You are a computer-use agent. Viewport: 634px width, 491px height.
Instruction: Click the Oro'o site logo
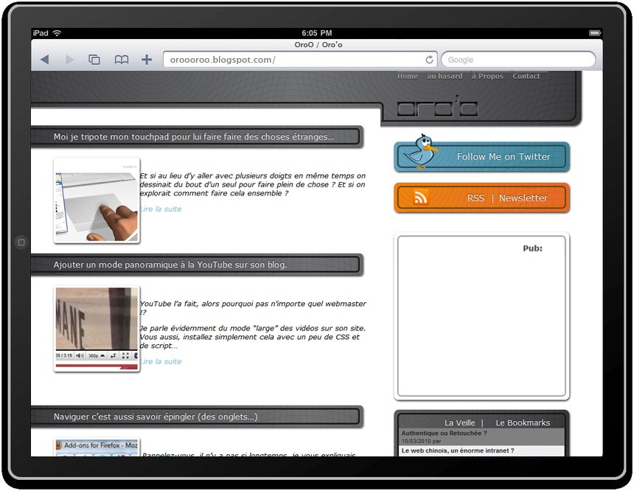coord(437,107)
